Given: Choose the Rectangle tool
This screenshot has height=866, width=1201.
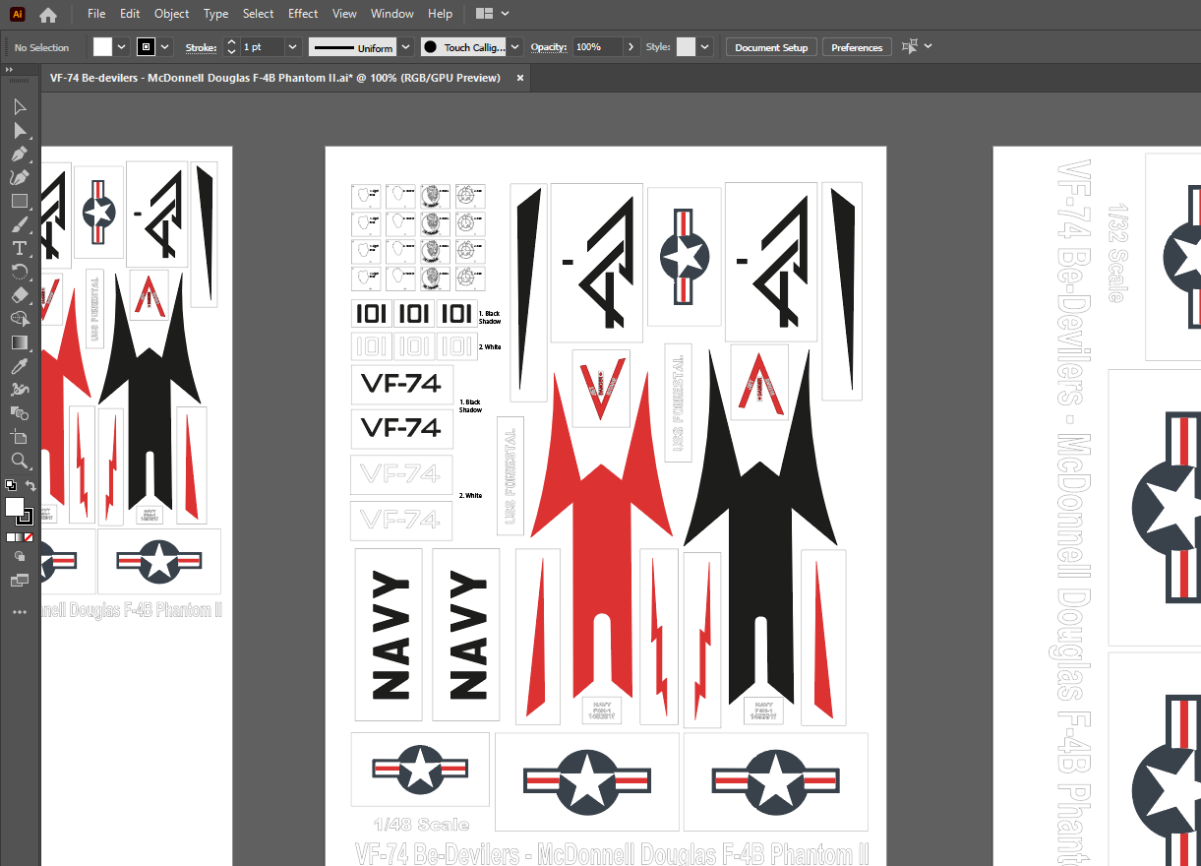Looking at the screenshot, I should point(19,201).
